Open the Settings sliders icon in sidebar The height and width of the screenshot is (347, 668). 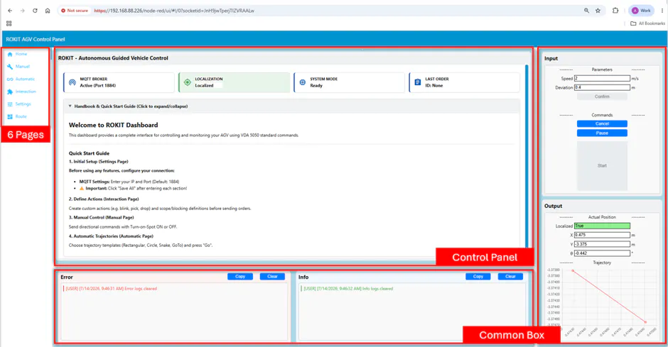coord(10,104)
